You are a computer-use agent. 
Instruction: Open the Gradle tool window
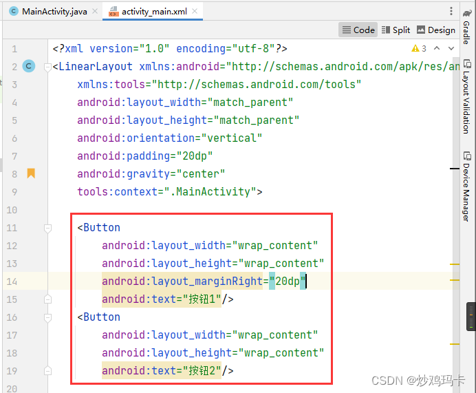[467, 27]
